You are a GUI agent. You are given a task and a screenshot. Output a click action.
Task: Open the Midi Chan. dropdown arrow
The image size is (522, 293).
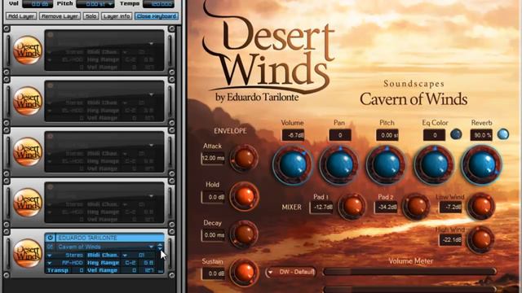[x=125, y=255]
